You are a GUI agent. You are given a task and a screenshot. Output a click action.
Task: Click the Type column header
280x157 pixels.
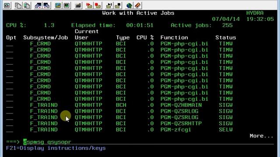pyautogui.click(x=122, y=38)
